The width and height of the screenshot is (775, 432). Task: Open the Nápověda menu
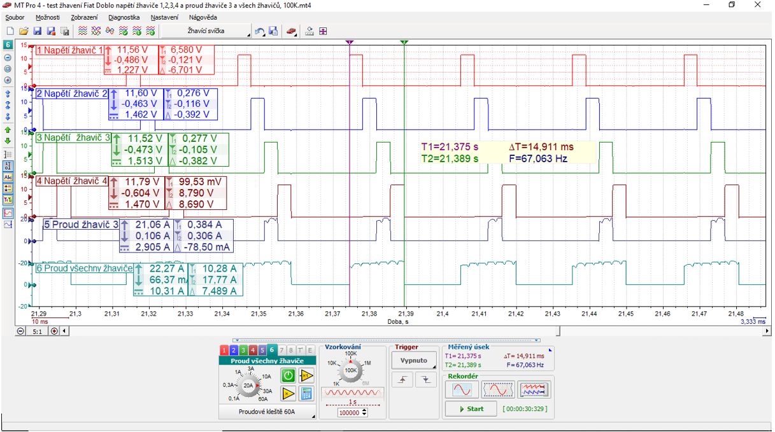pos(203,17)
